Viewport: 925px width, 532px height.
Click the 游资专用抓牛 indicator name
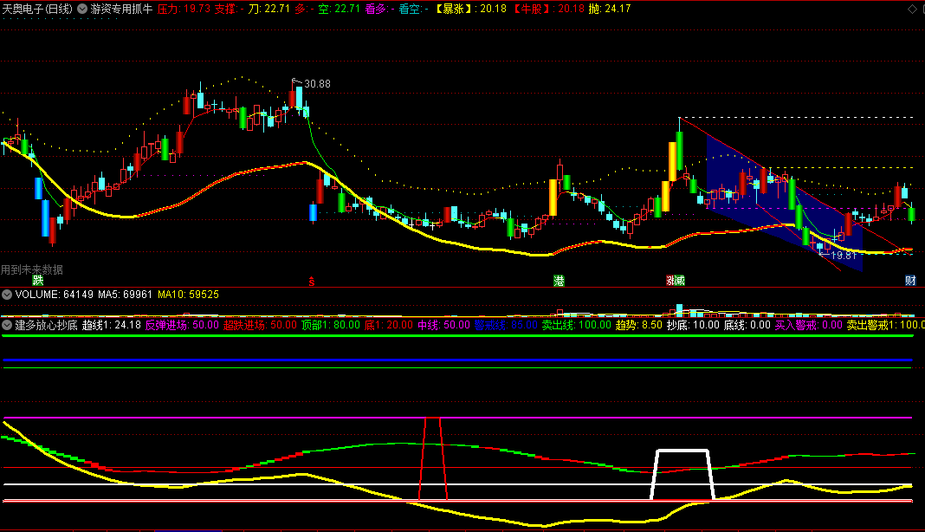pos(121,9)
